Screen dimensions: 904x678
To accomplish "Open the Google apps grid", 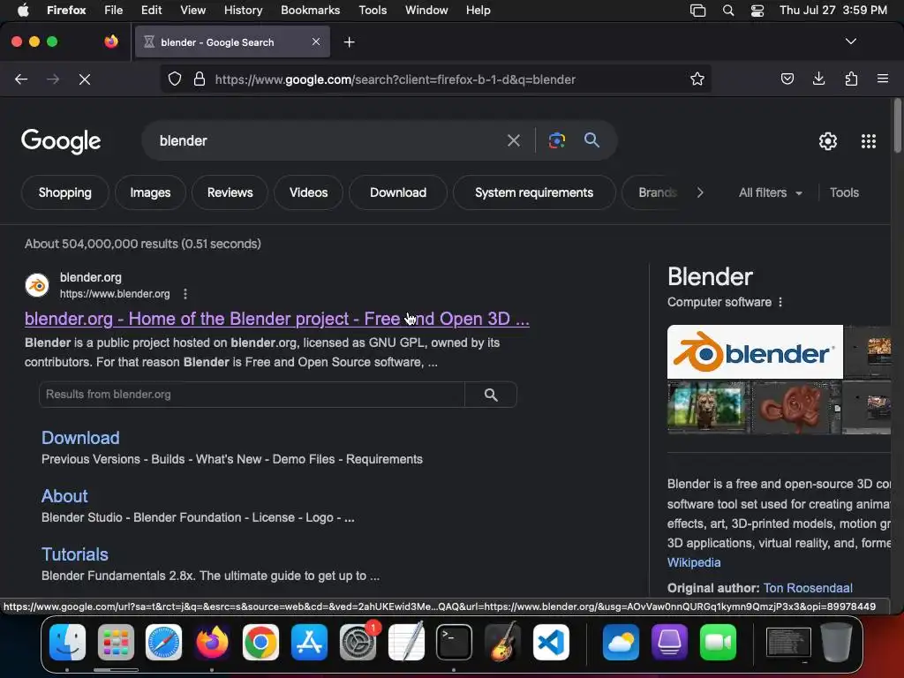I will tap(869, 141).
